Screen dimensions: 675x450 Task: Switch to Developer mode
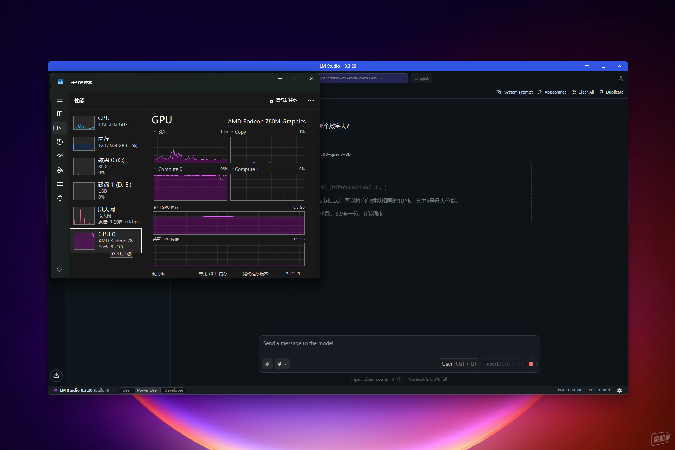click(174, 390)
